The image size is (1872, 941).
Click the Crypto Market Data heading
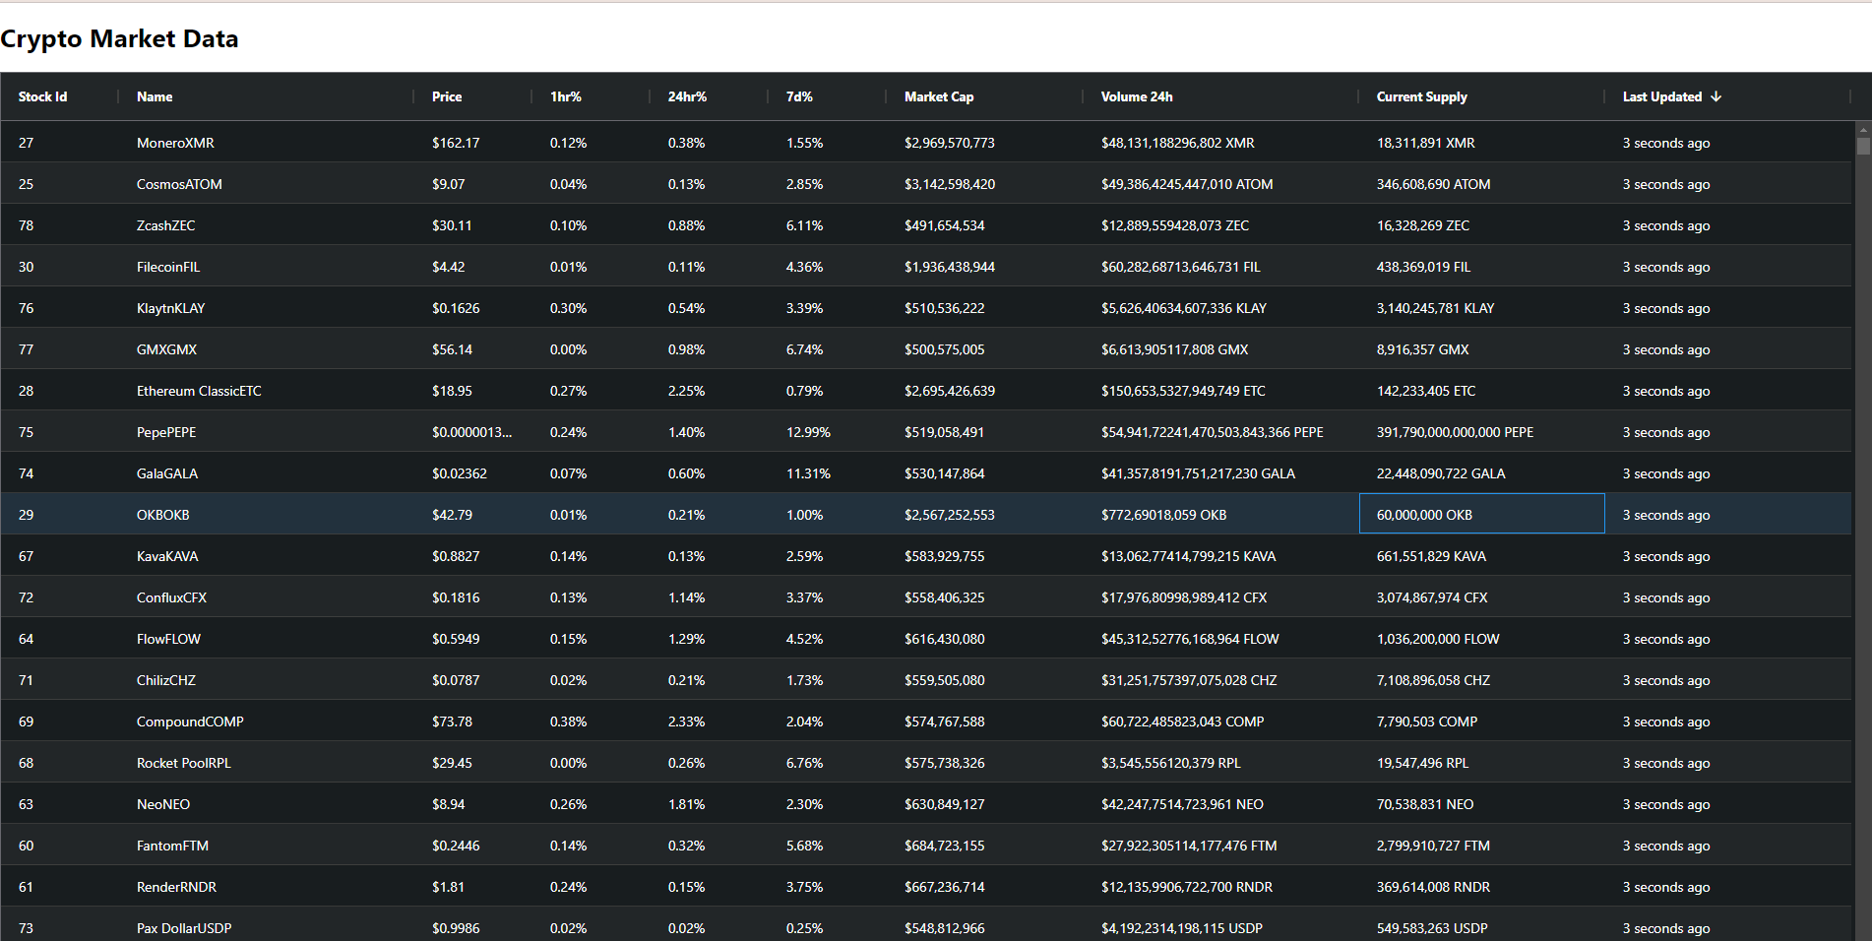(119, 38)
